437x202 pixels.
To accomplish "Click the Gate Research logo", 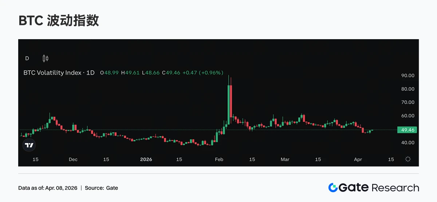I will click(374, 187).
